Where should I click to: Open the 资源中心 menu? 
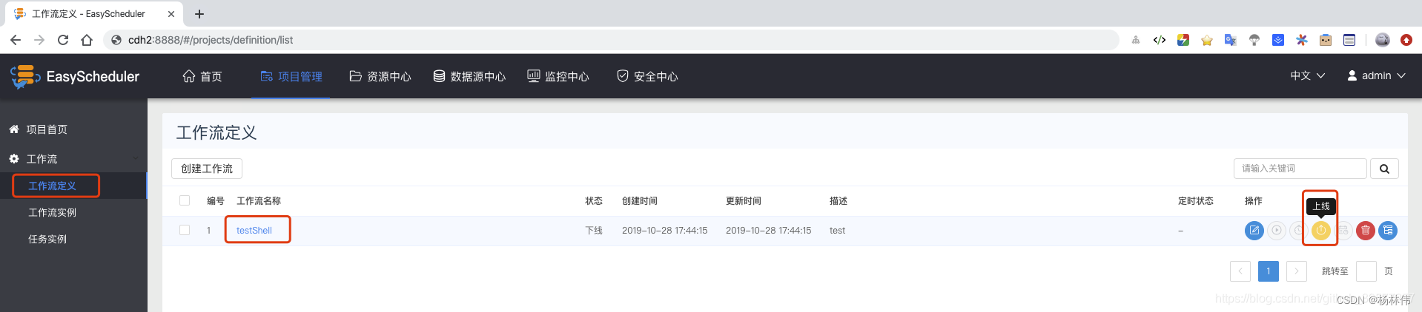click(x=380, y=76)
